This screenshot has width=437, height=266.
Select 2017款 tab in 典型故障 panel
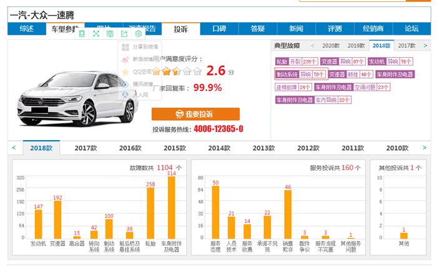(x=406, y=45)
